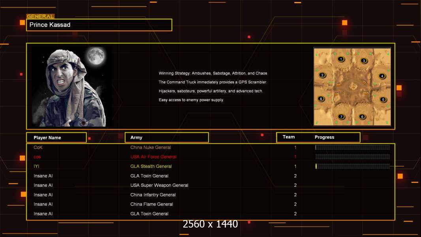Image resolution: width=421 pixels, height=237 pixels.
Task: Click the Player Name column header
Action: click(x=56, y=137)
